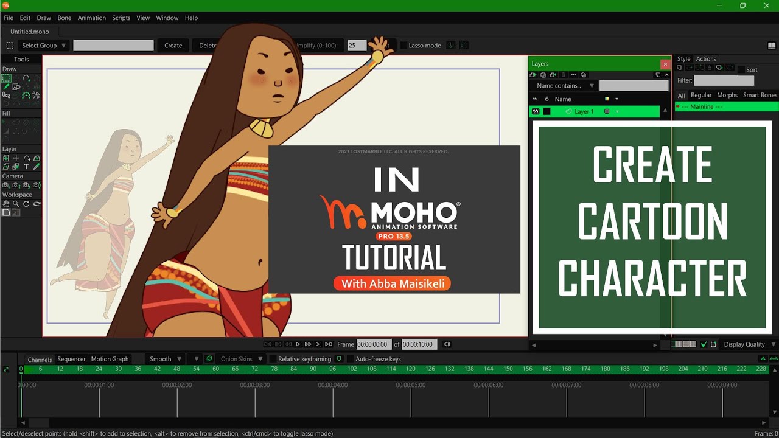
Task: Open the Layers panel three-dots options
Action: coord(573,75)
